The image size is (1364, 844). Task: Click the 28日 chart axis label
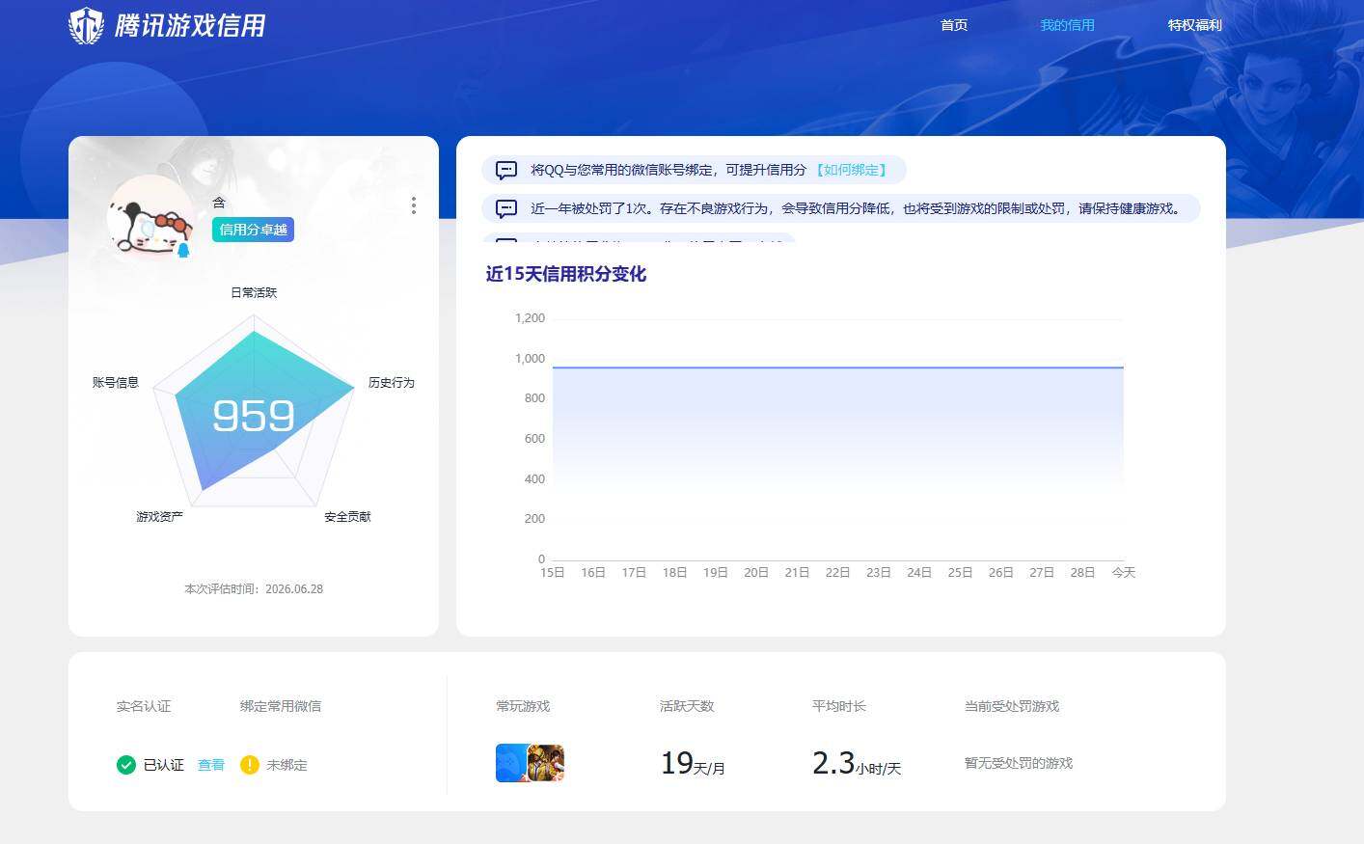click(x=1082, y=573)
